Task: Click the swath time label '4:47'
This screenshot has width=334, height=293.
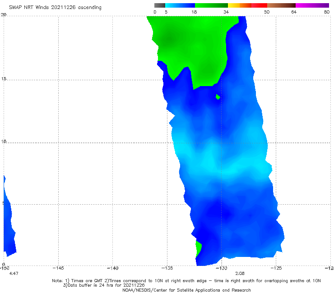Action: [14, 274]
